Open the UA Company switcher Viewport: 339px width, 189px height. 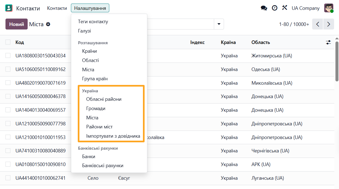point(306,8)
